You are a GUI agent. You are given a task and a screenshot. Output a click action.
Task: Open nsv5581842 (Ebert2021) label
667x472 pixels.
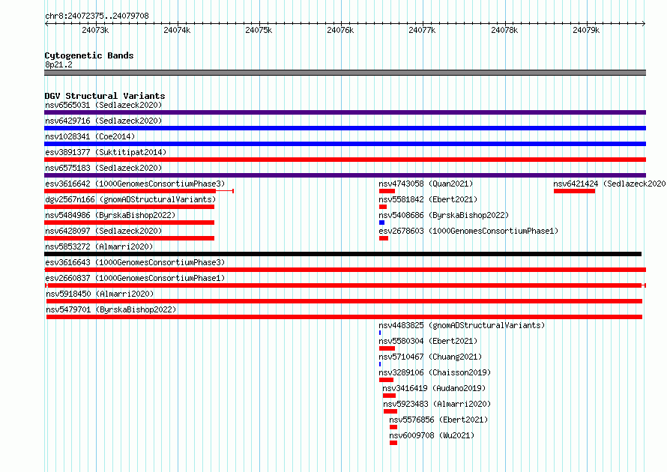coord(428,199)
